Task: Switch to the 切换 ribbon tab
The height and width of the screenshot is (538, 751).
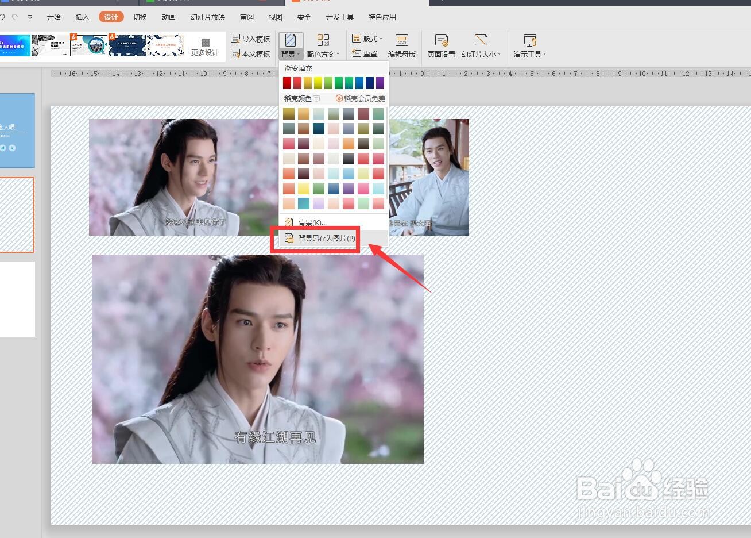Action: (x=140, y=17)
